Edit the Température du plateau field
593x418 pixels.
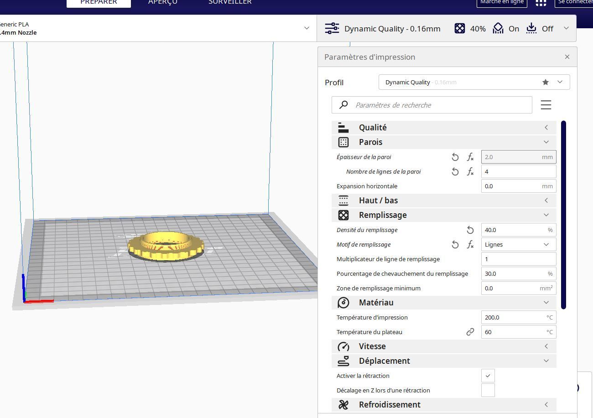click(x=519, y=332)
